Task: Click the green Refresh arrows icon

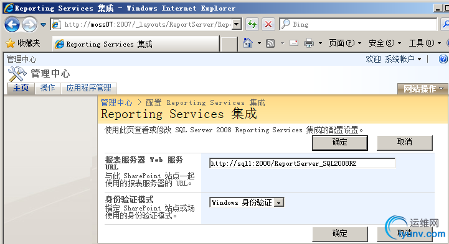Action: tap(252, 24)
